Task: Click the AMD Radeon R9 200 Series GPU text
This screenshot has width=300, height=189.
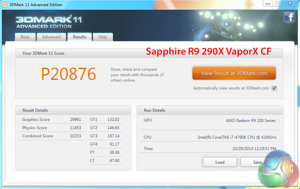Action: point(250,121)
